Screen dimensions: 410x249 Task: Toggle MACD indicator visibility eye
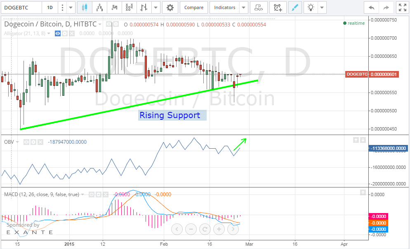(x=91, y=194)
